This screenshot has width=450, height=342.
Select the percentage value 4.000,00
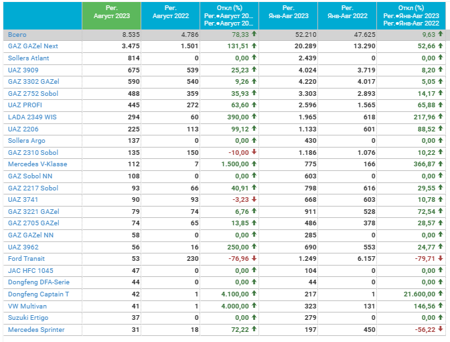(x=235, y=306)
